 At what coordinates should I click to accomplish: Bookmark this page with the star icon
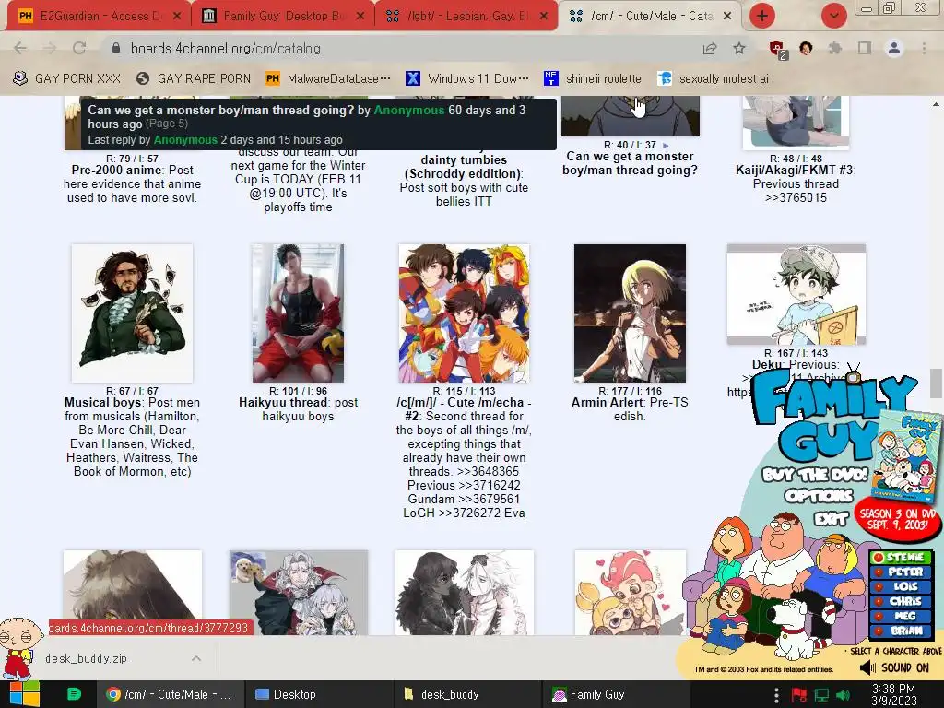pyautogui.click(x=739, y=48)
